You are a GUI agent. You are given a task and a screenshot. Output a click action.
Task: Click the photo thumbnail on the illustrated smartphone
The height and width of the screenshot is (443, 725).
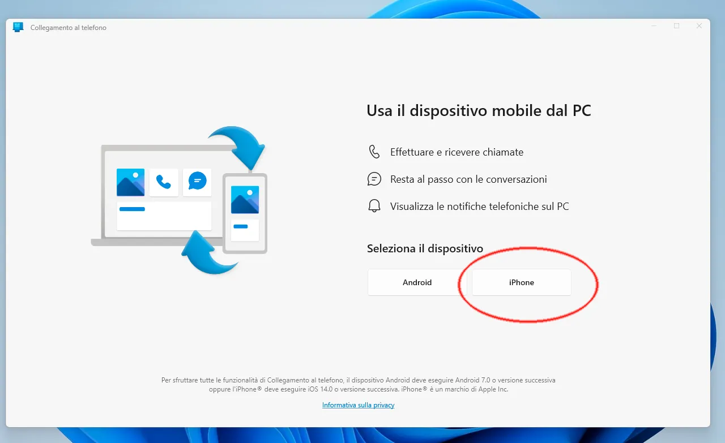[244, 199]
